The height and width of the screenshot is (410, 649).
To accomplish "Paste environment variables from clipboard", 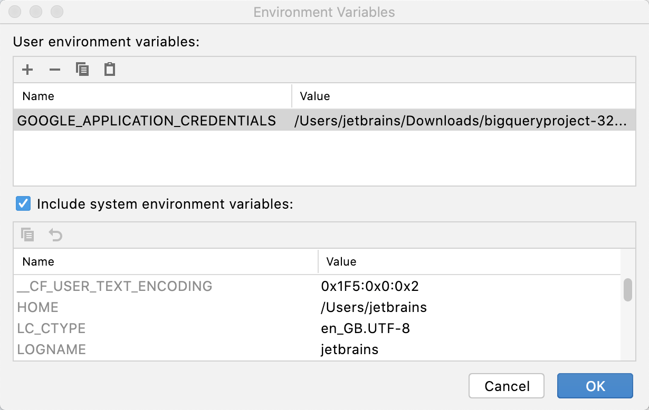I will coord(109,69).
